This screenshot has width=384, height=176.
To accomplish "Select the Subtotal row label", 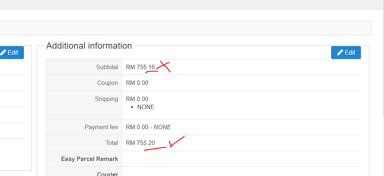I will (x=107, y=67).
